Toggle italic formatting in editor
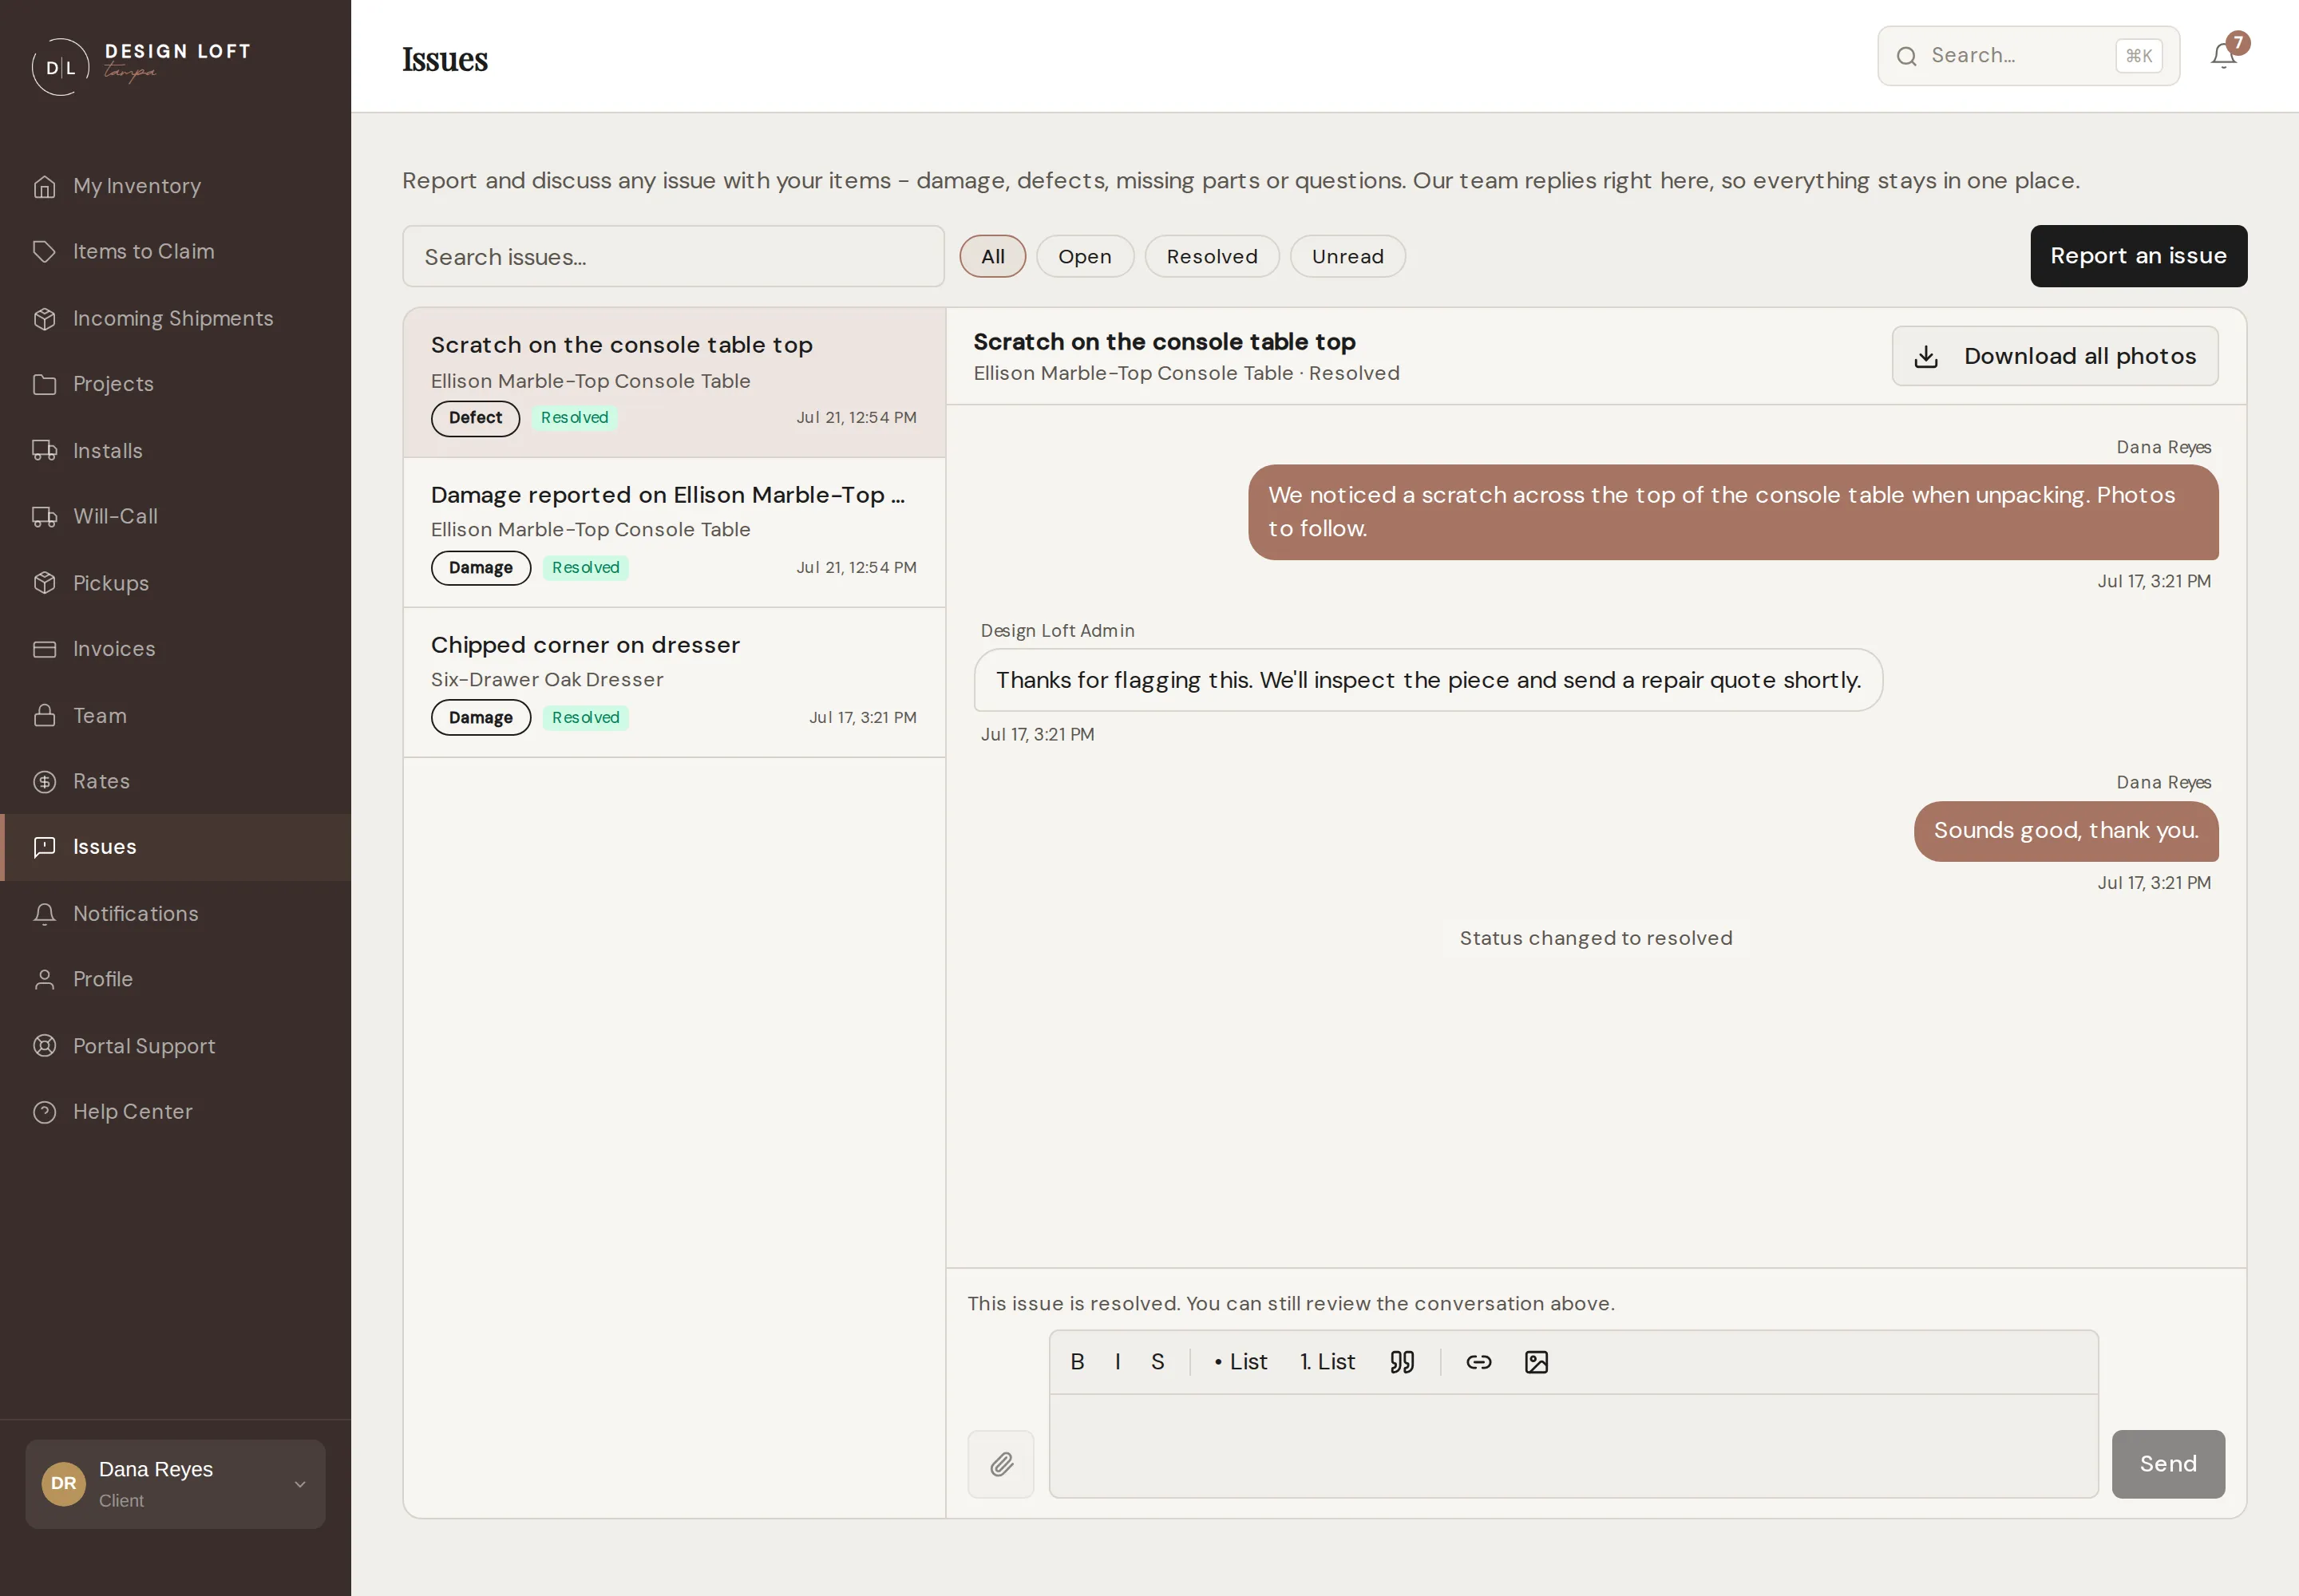Screen dimensions: 2299x1596 point(1117,1362)
